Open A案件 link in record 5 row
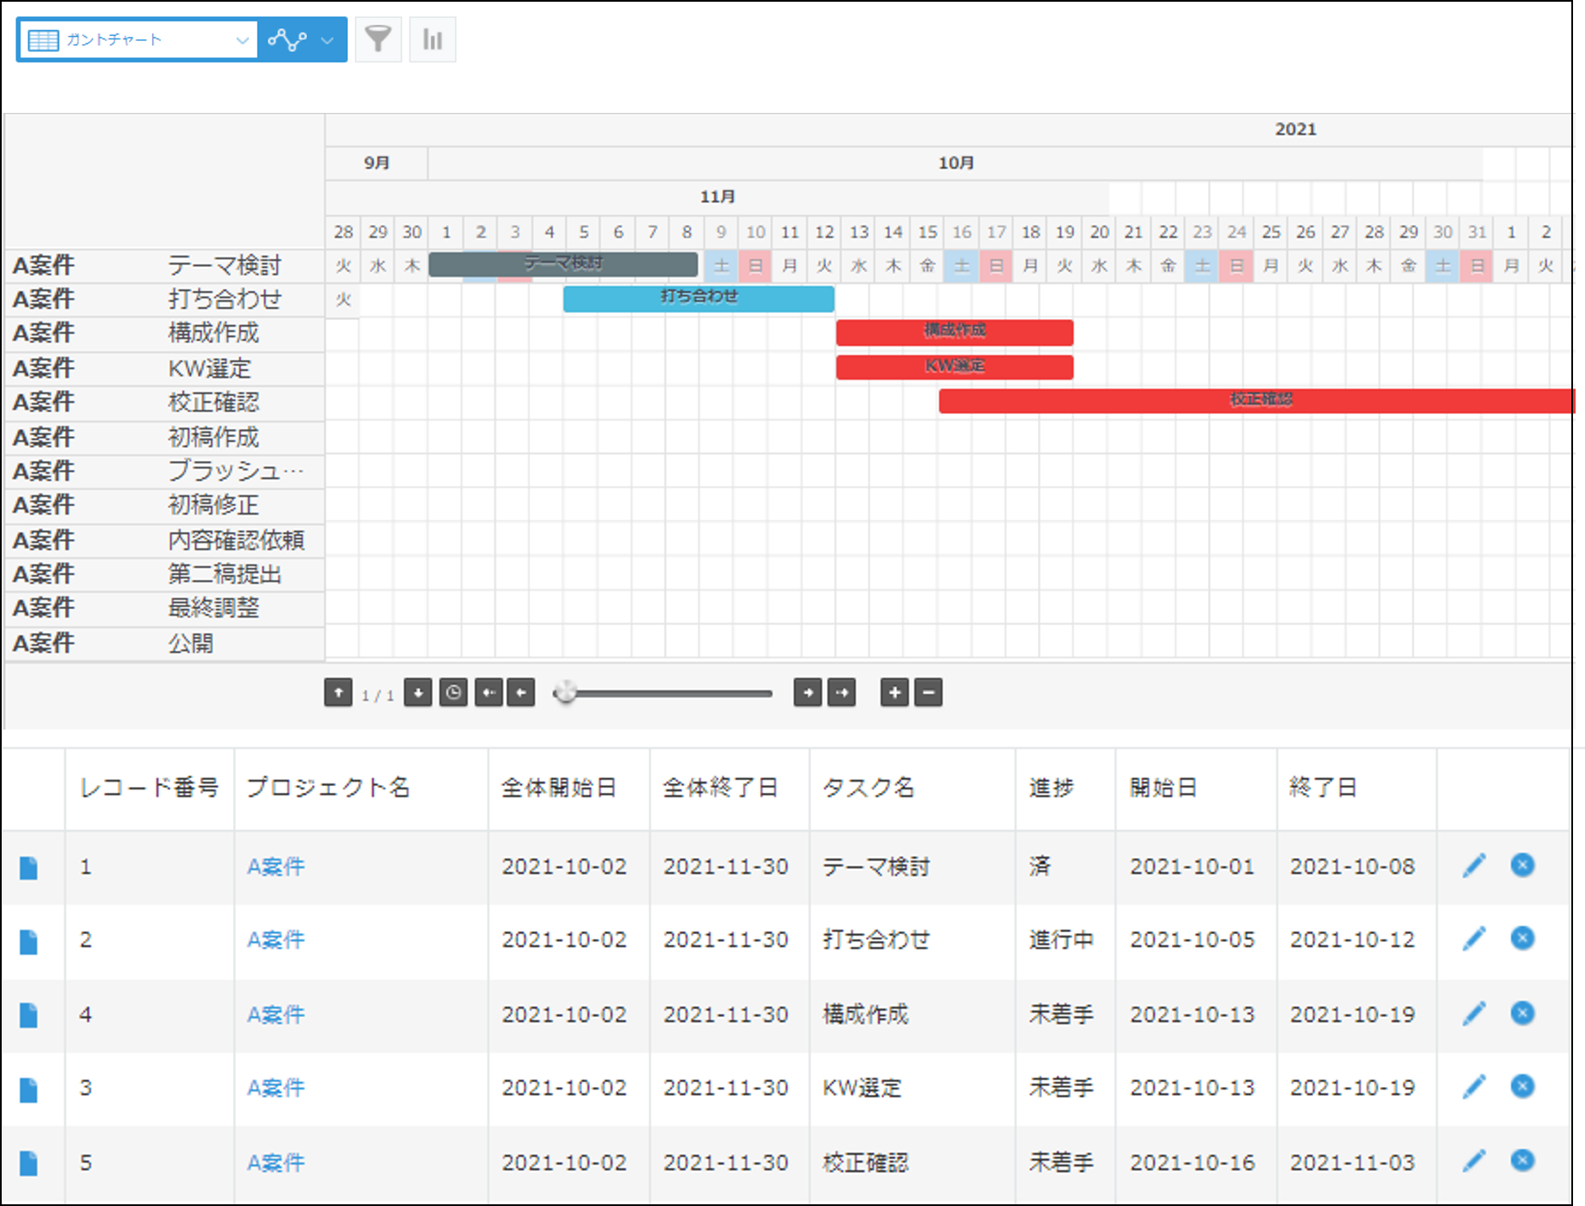The width and height of the screenshot is (1585, 1206). click(275, 1162)
